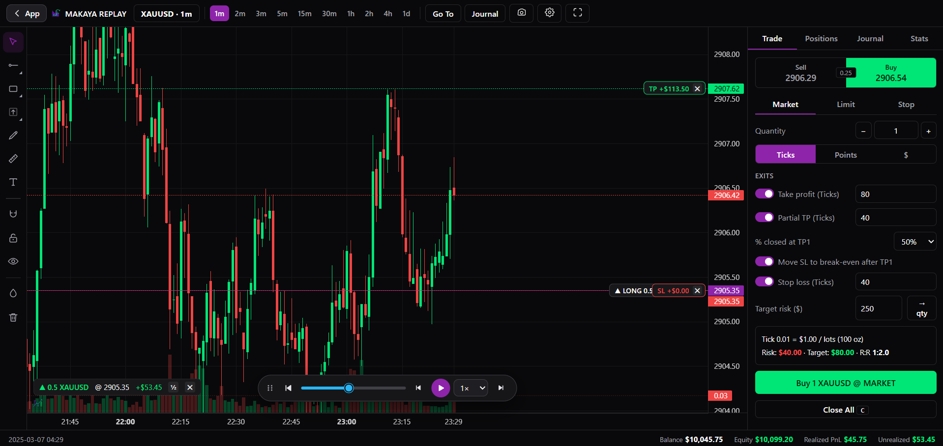Close the 0.5 XAUUSD position chip
Image resolution: width=943 pixels, height=446 pixels.
190,387
